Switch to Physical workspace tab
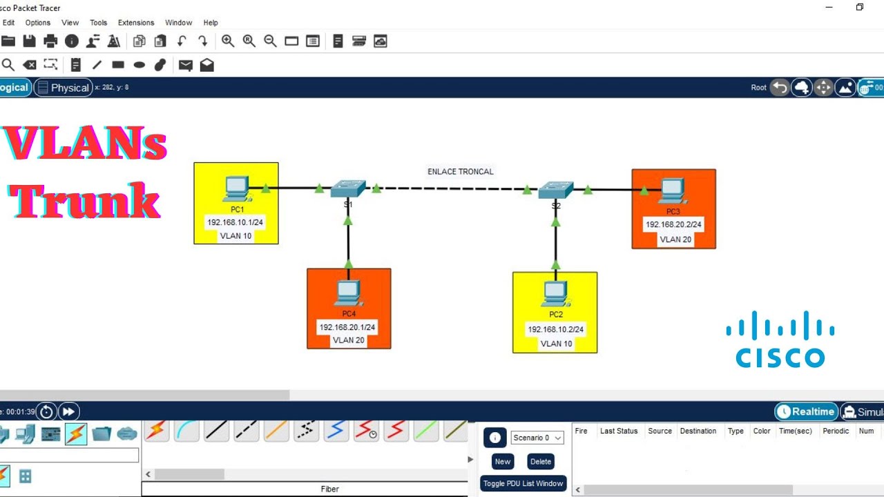Viewport: 884px width, 497px height. [x=63, y=88]
